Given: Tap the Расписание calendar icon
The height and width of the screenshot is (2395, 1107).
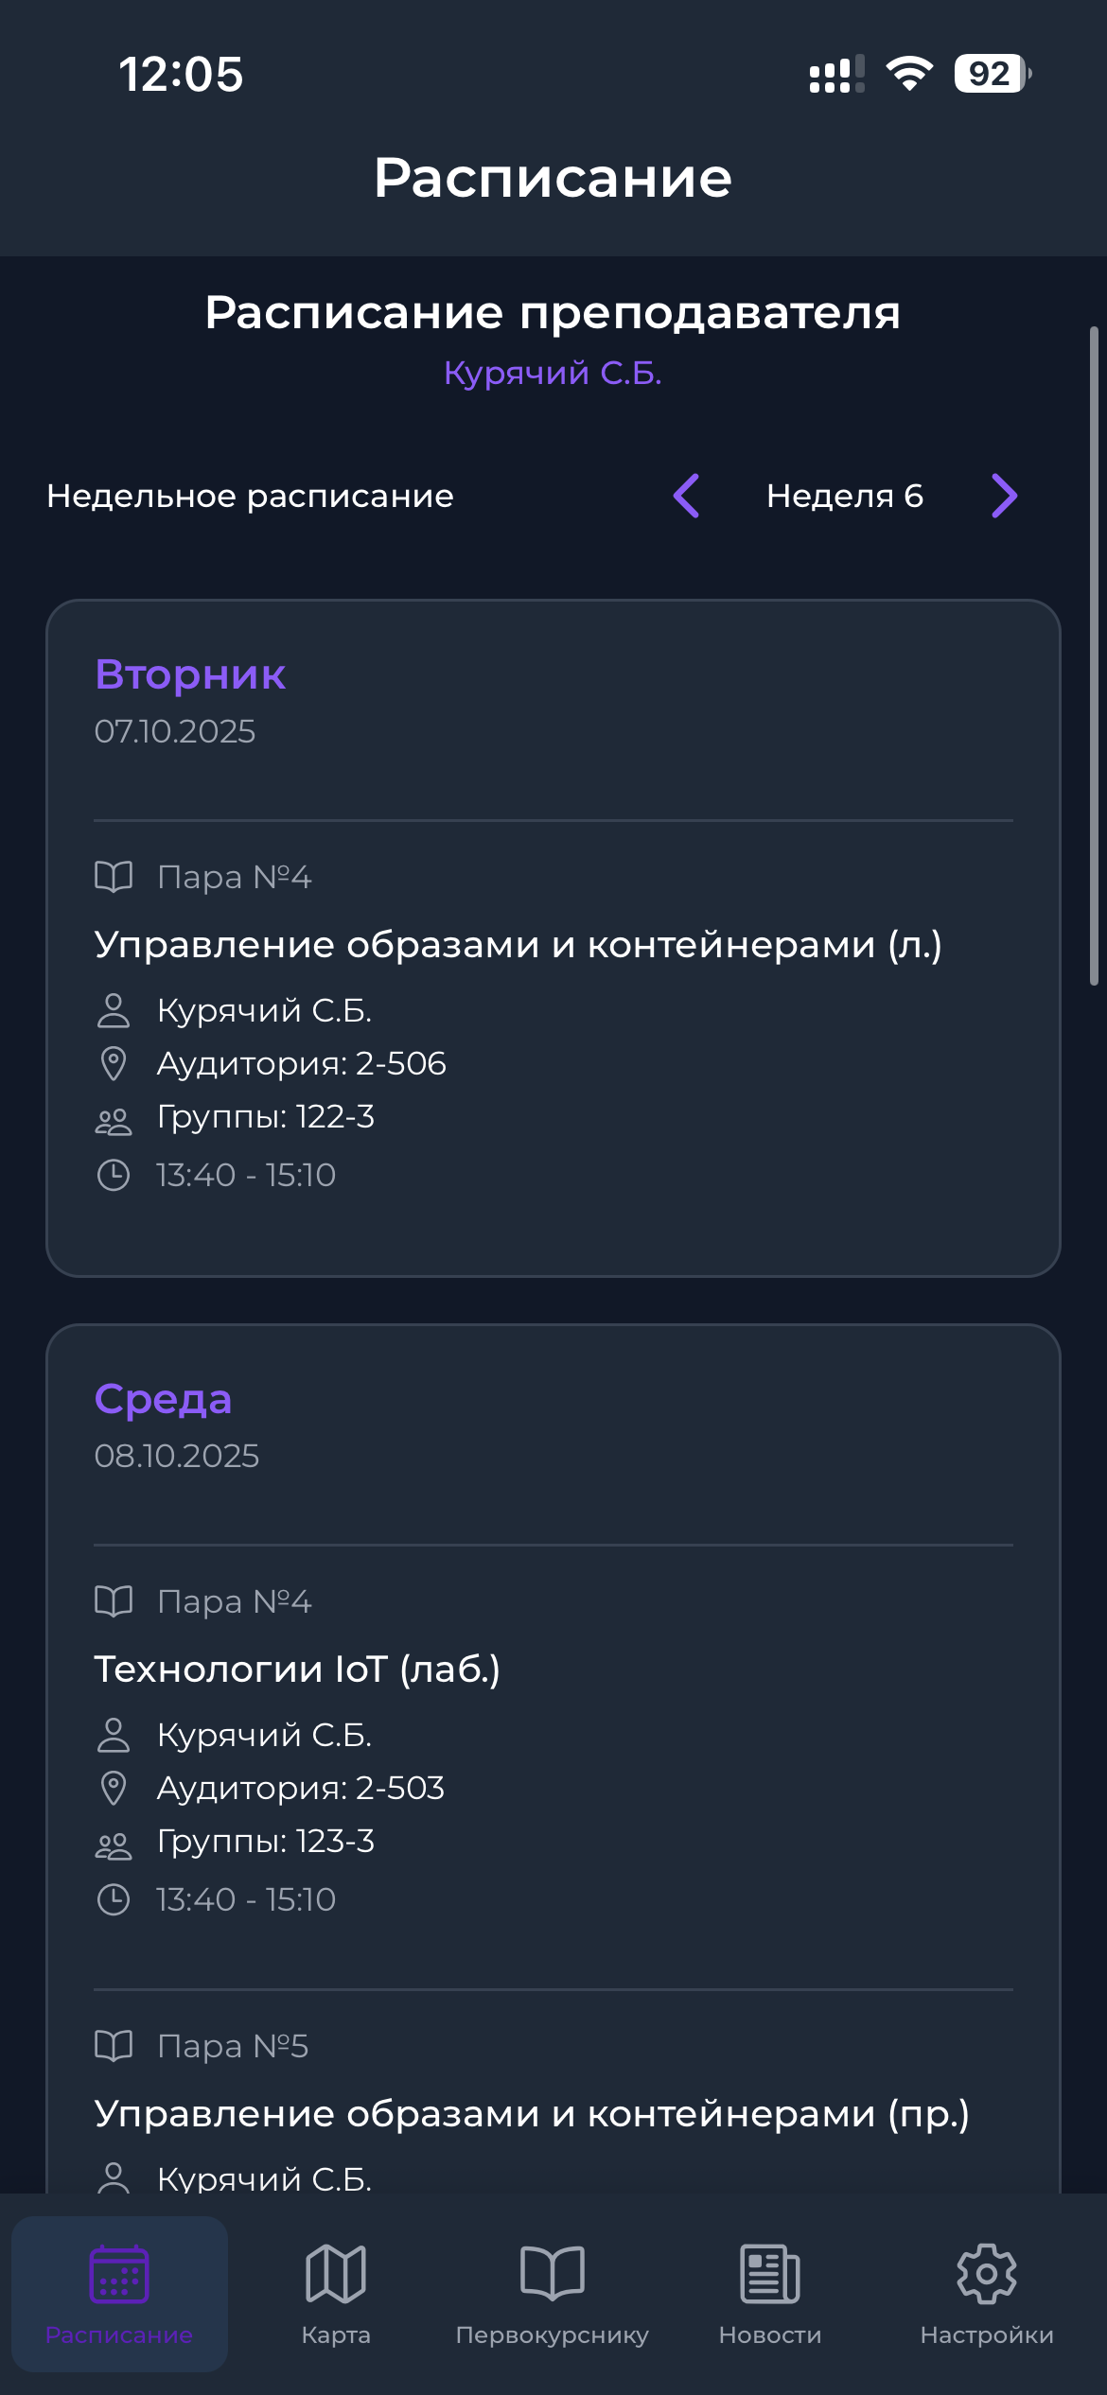Looking at the screenshot, I should point(119,2274).
